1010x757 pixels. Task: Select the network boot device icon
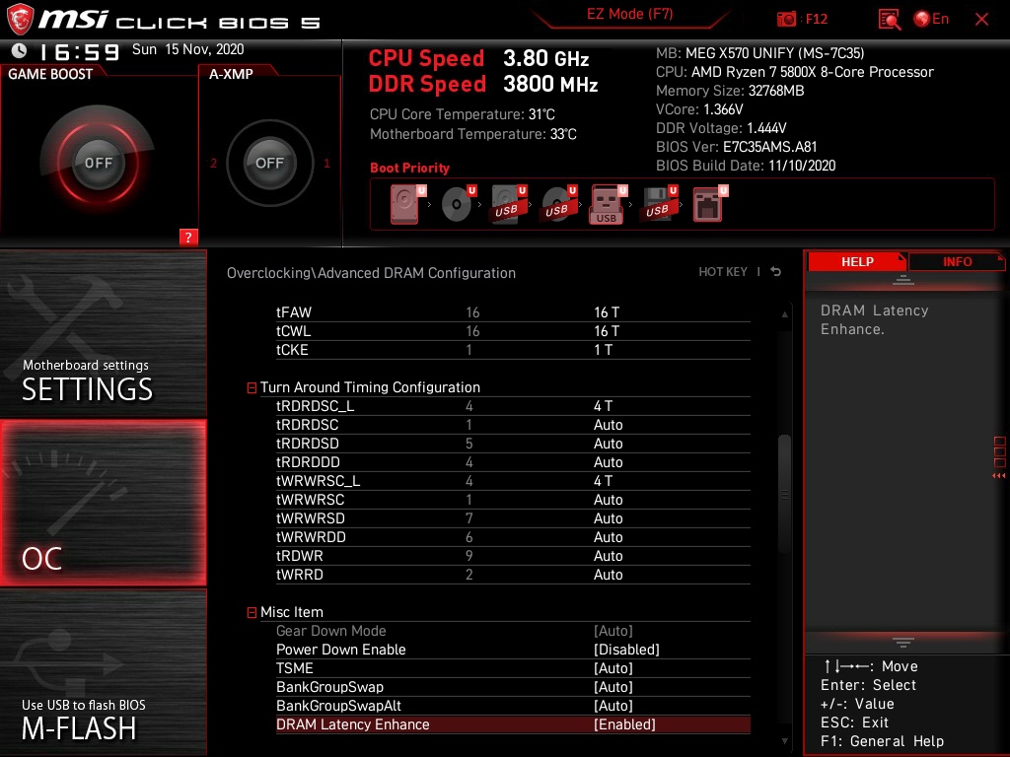pos(709,204)
